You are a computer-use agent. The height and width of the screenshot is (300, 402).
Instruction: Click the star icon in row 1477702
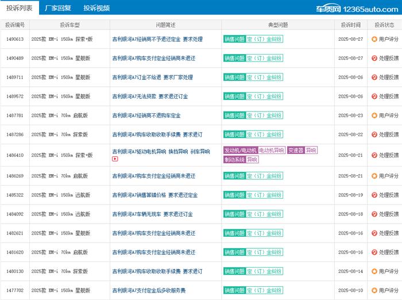point(374,290)
